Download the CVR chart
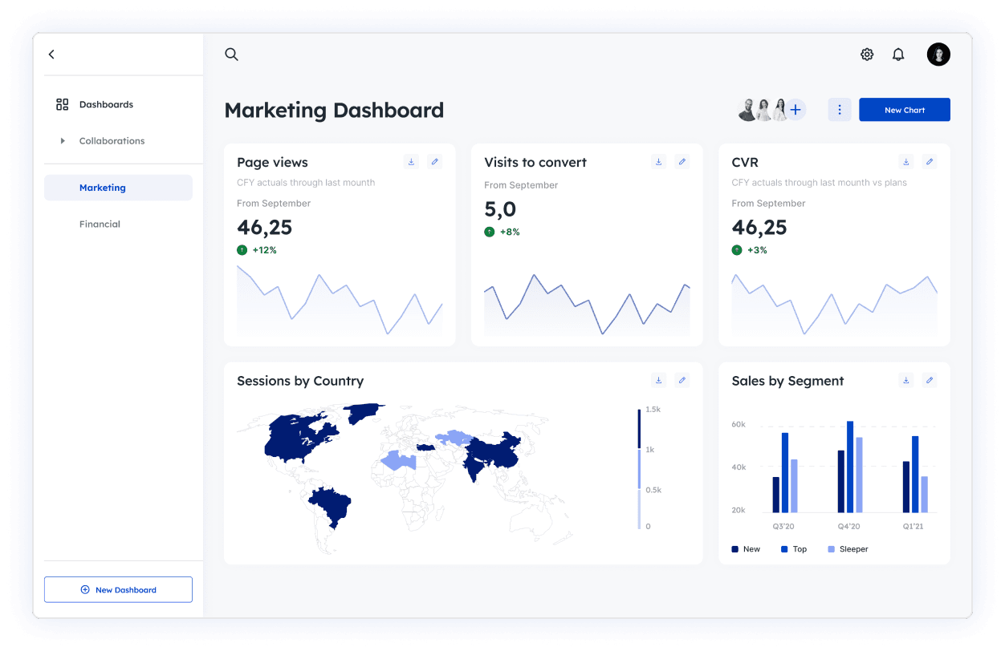Screen dimensions: 1005x651 coord(905,161)
